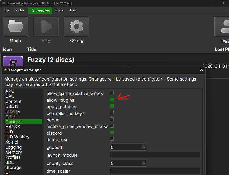Click the launch_module text field
Screen dimensions: 229x175
pyautogui.click(x=155, y=155)
